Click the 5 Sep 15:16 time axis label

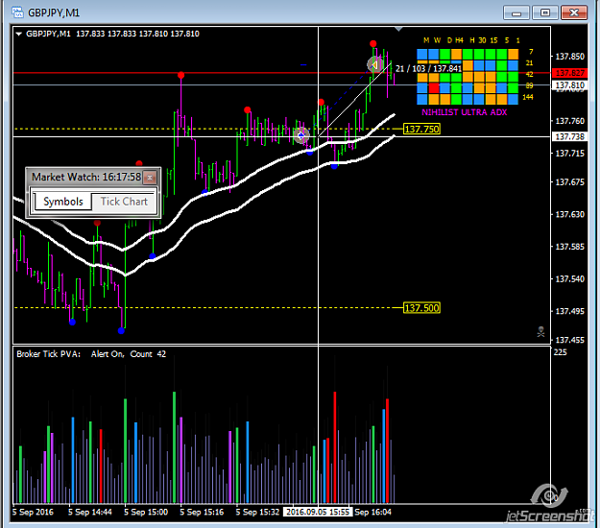(x=202, y=512)
